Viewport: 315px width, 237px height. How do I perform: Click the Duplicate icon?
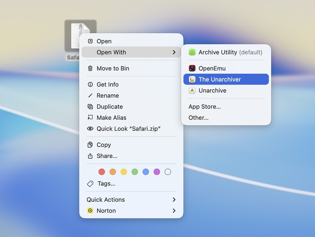(x=90, y=107)
